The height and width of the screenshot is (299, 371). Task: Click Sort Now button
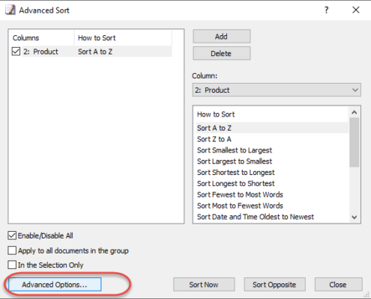[x=204, y=285]
